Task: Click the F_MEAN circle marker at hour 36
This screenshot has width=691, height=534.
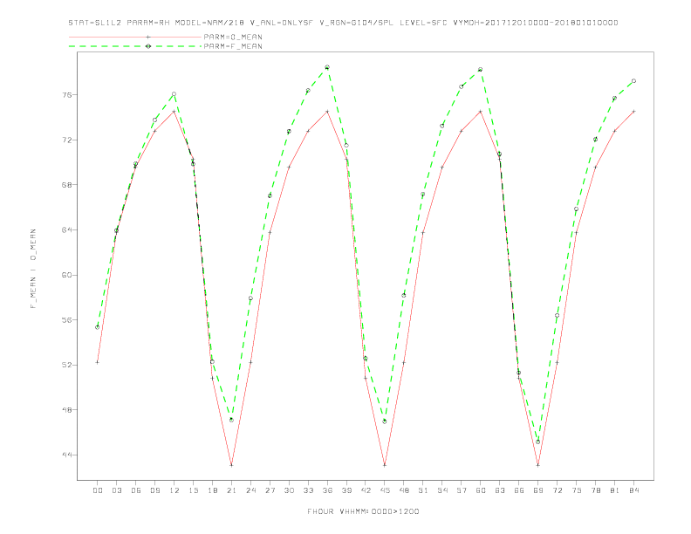Action: tap(327, 67)
